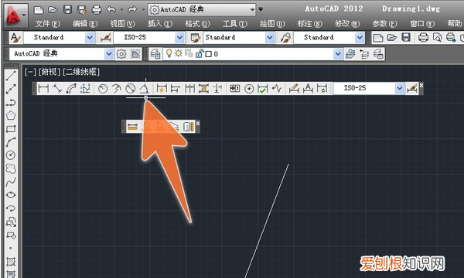Open the 视图(V) menu
The width and height of the screenshot is (464, 278).
122,24
